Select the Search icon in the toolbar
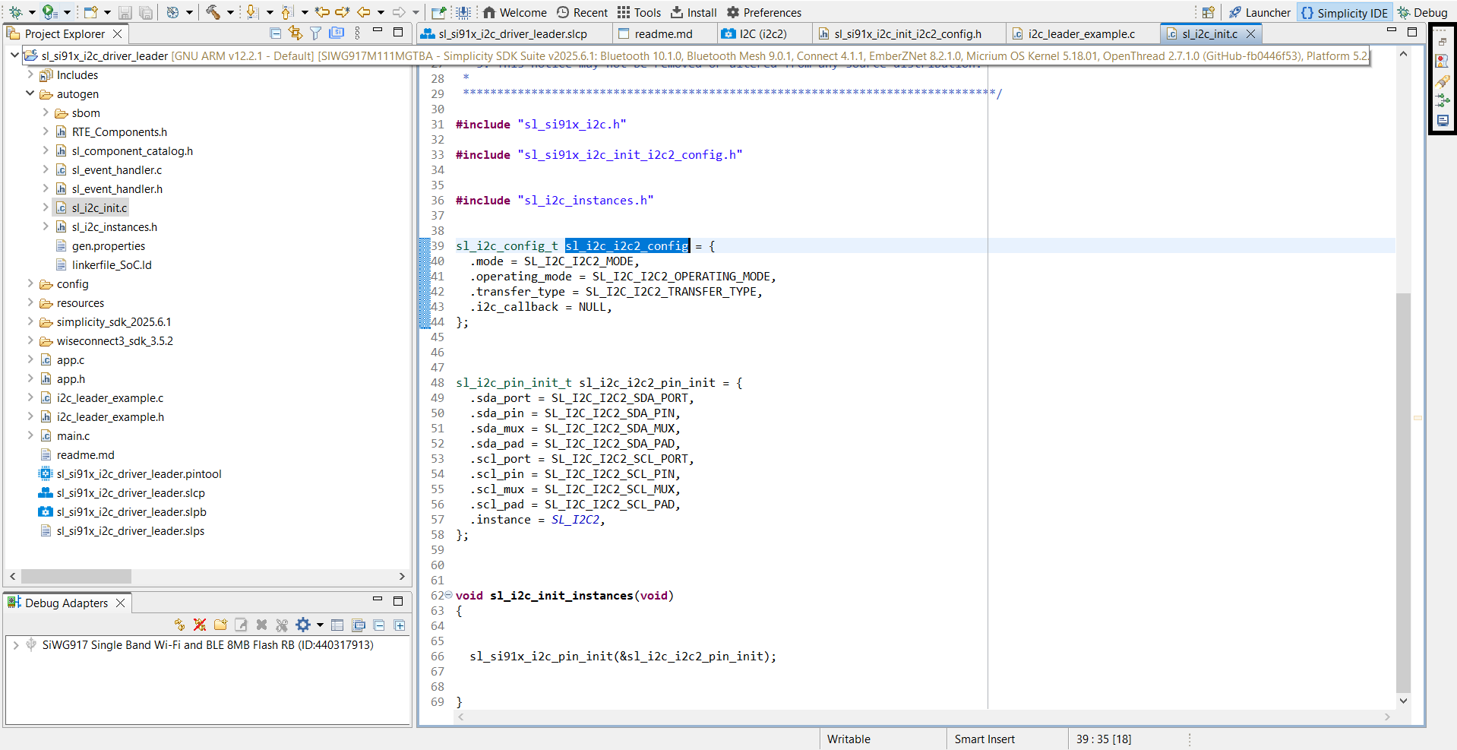This screenshot has width=1457, height=750. tap(173, 12)
